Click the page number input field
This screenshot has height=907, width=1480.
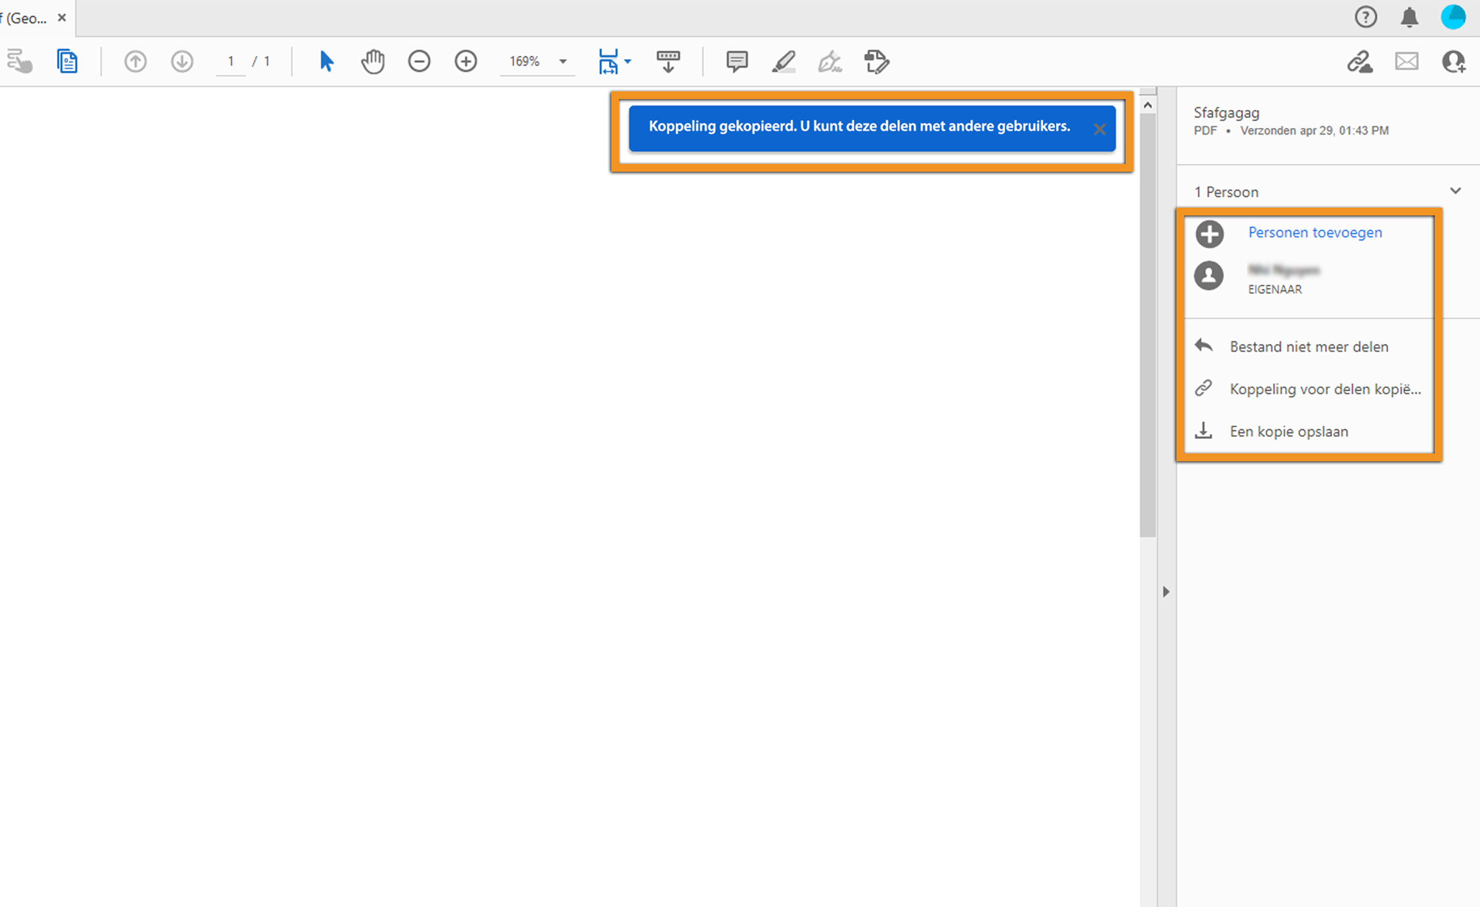(x=230, y=62)
